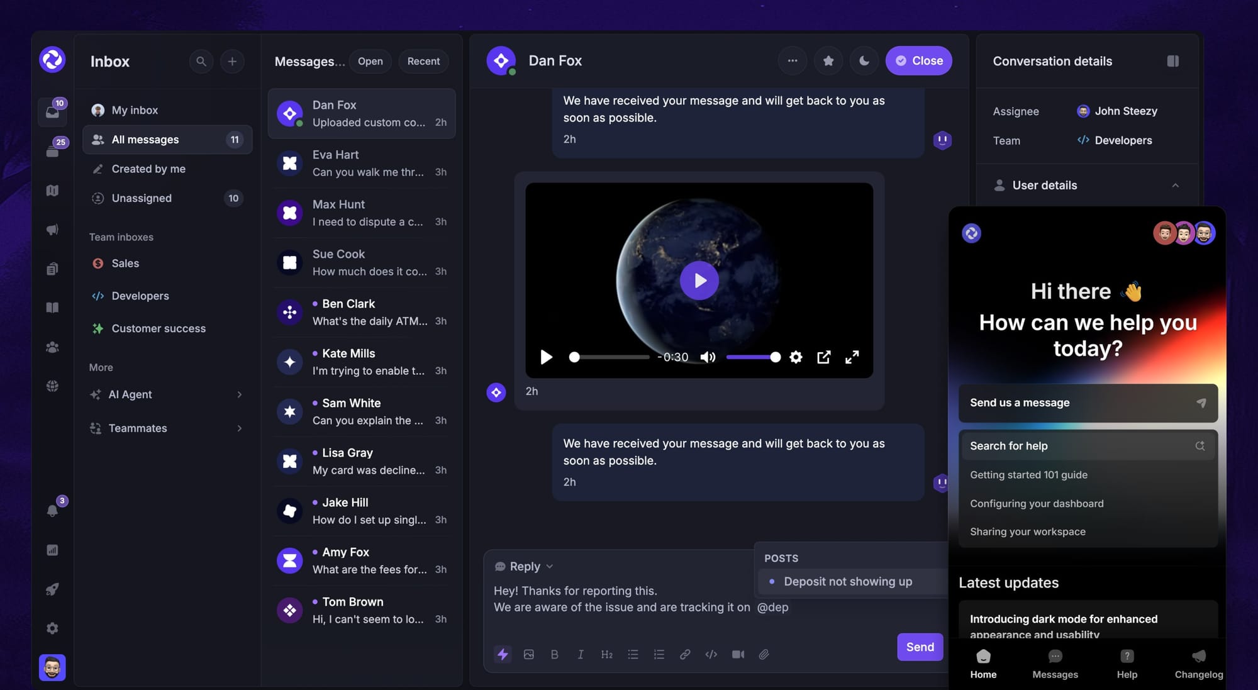1258x690 pixels.
Task: Expand the Reply mode dropdown
Action: [x=549, y=566]
